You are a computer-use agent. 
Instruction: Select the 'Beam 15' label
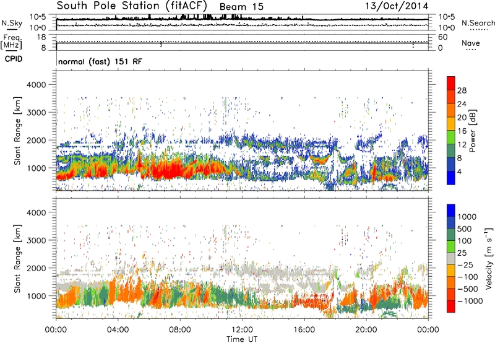pyautogui.click(x=241, y=7)
